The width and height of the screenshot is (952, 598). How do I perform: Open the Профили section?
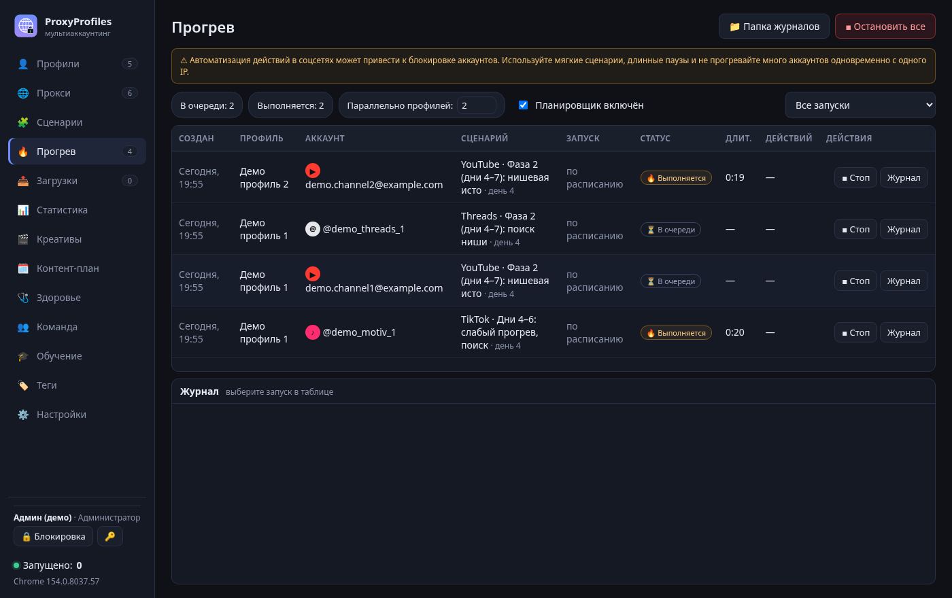tap(77, 64)
